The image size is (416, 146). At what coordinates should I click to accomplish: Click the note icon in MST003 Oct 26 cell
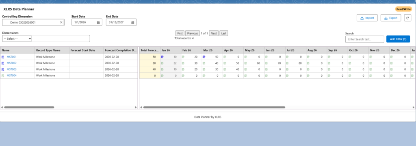350,69
